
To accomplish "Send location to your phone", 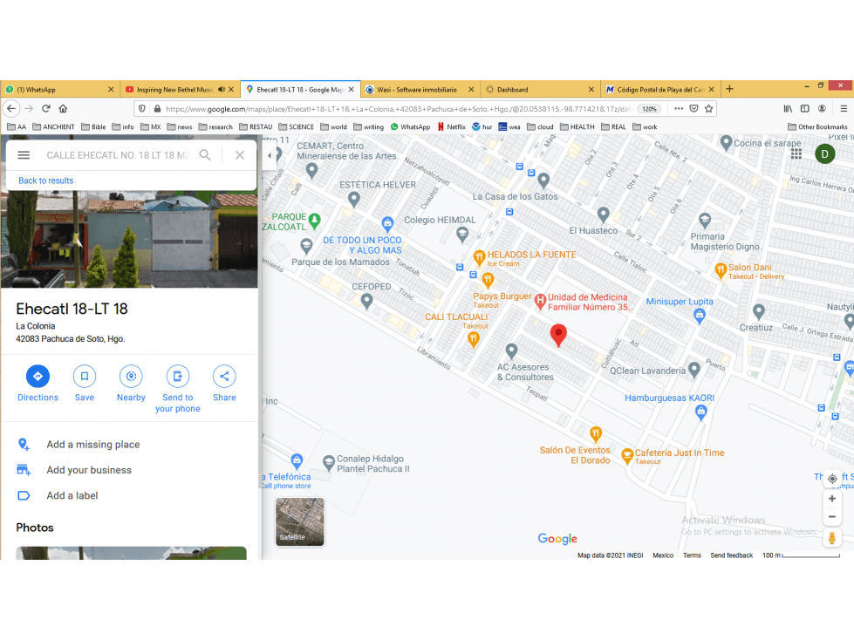I will coord(178,376).
